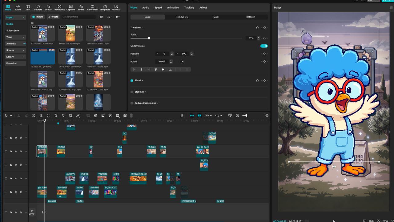Image resolution: width=394 pixels, height=222 pixels.
Task: Switch to the Speed tab
Action: [x=158, y=7]
